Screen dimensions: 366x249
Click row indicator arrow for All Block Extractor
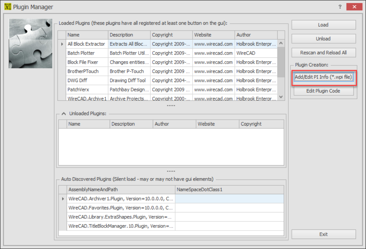[62, 44]
